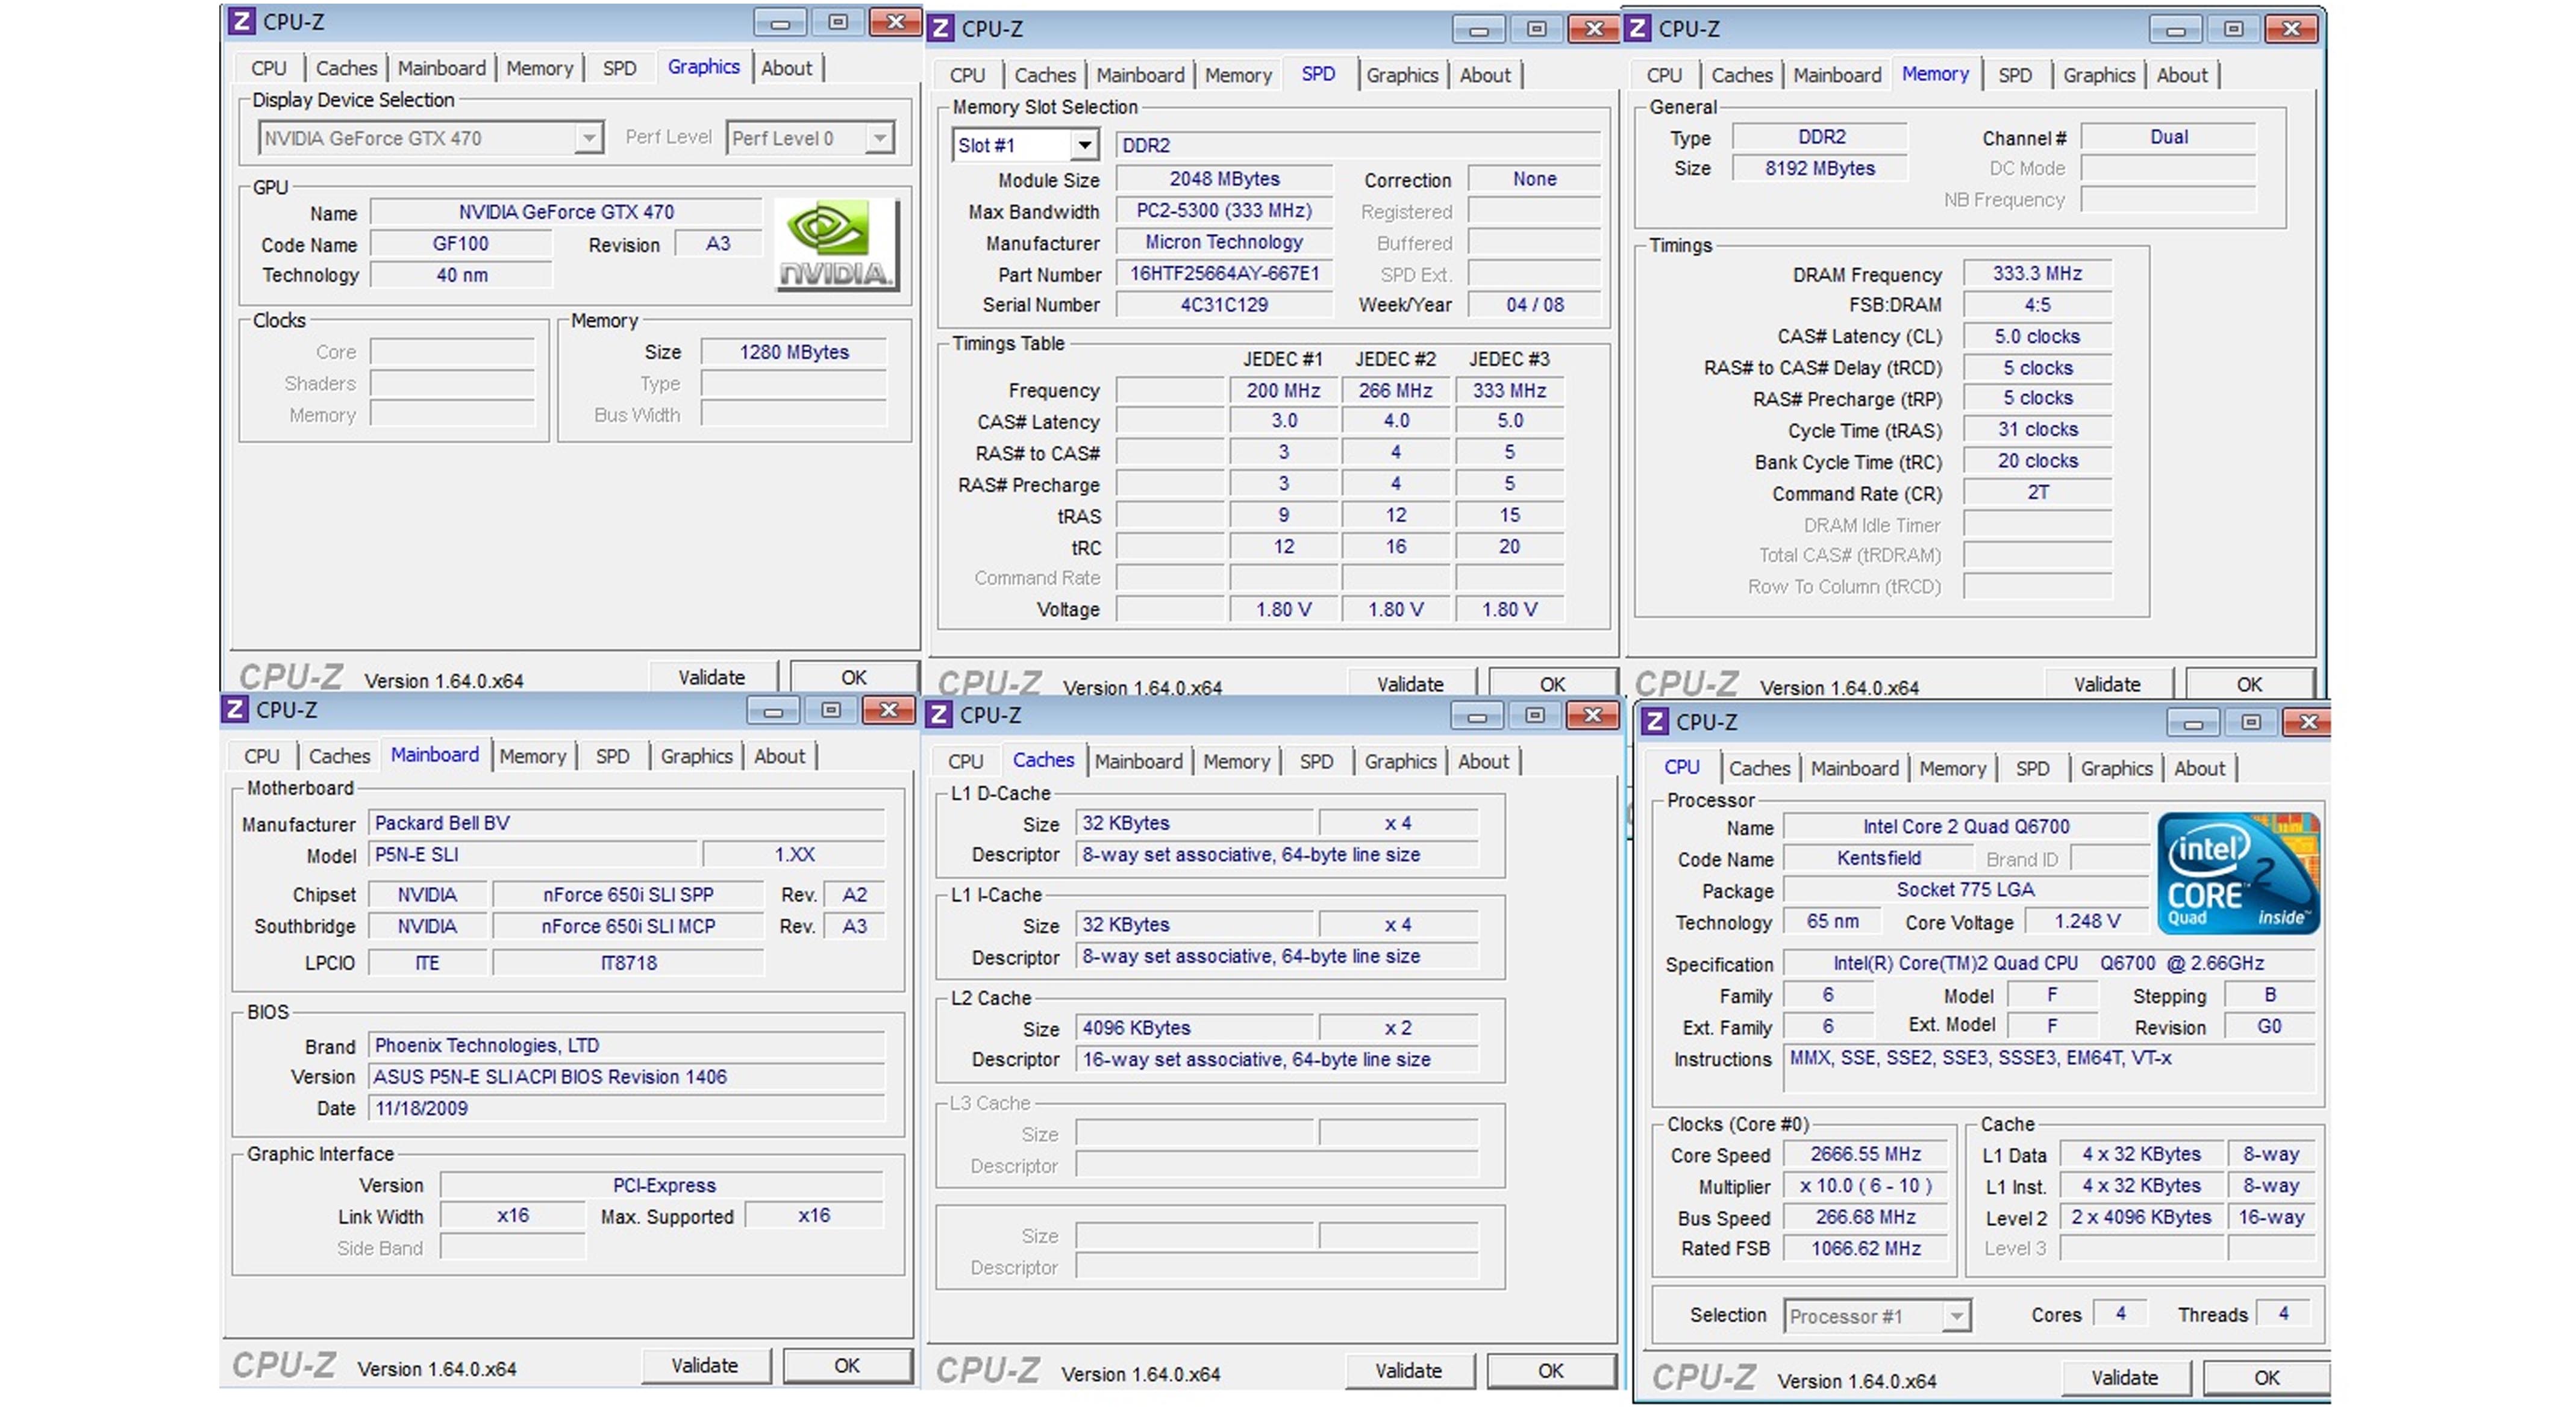Open the Processor #1 selection dropdown
Screen dimensions: 2576x1419
pos(1877,1315)
